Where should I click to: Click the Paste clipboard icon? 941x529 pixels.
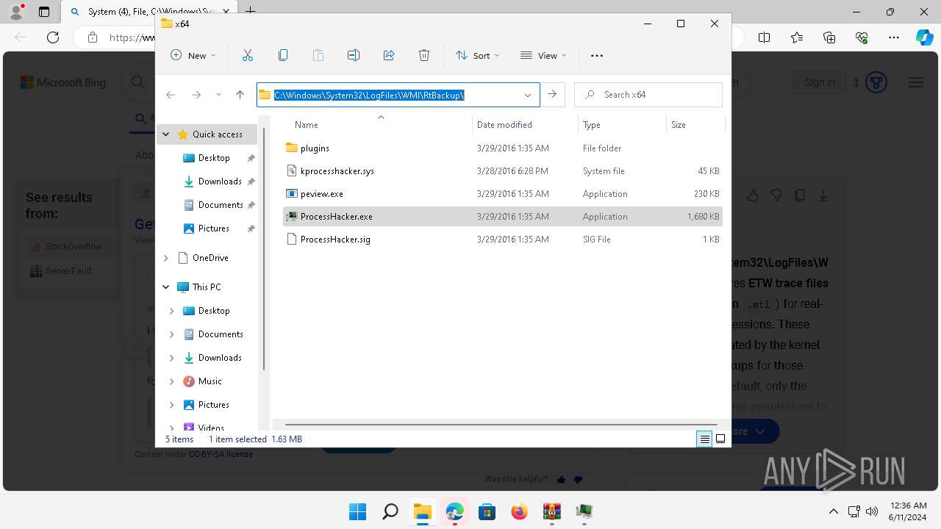click(318, 55)
